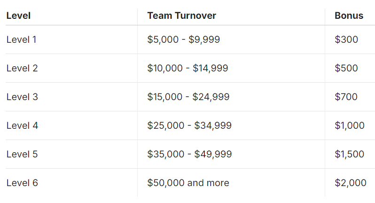This screenshot has width=375, height=203.
Task: Click the $15,000 - $24,999 turnover cell
Action: (x=188, y=97)
